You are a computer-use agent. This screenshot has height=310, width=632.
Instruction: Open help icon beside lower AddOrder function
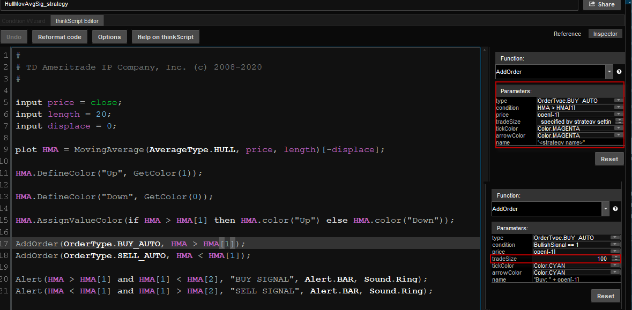point(615,209)
